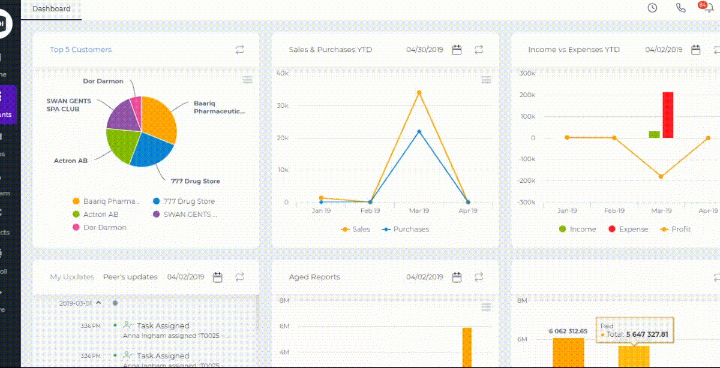
Task: Refresh the Aged Reports widget
Action: point(479,277)
